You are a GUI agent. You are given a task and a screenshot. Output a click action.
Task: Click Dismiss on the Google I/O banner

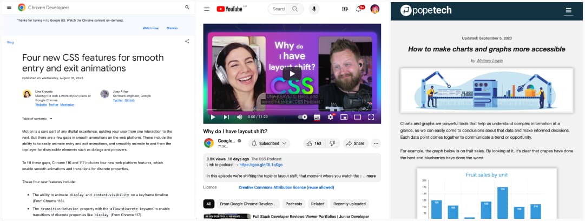pyautogui.click(x=172, y=28)
